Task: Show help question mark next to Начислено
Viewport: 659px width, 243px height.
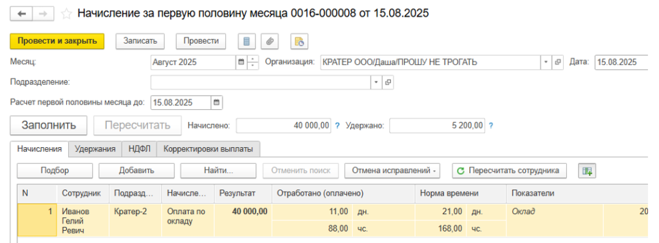Action: click(x=337, y=125)
